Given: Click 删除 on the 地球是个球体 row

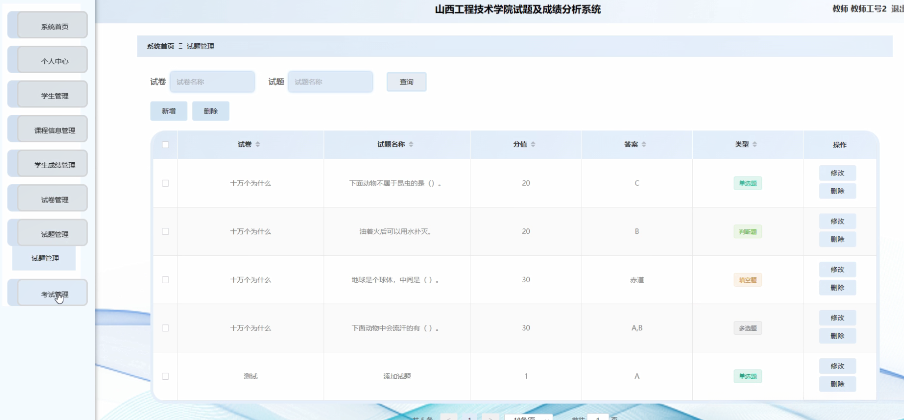Looking at the screenshot, I should tap(838, 288).
